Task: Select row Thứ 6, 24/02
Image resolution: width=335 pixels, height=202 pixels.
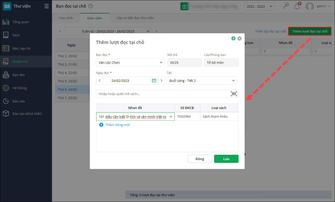Action: pos(72,89)
